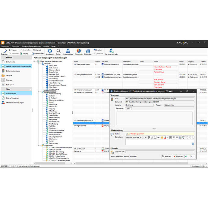Click the Prüfmittelüberwachung document row

coord(112,64)
